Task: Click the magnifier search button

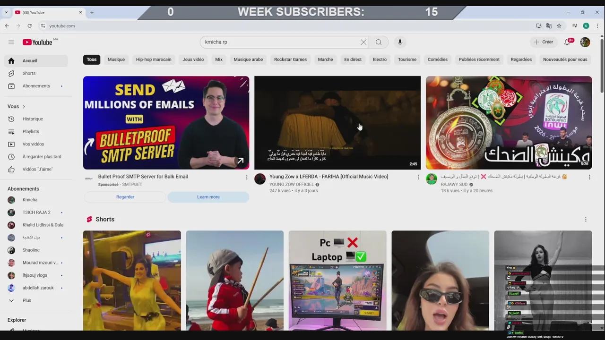Action: click(x=379, y=42)
